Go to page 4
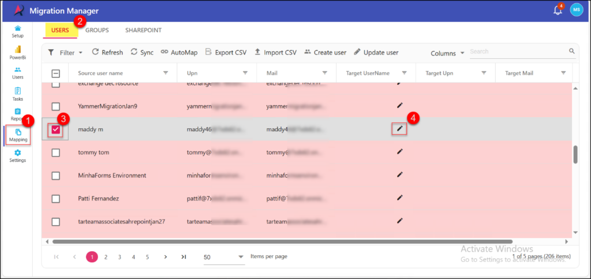 pos(133,257)
